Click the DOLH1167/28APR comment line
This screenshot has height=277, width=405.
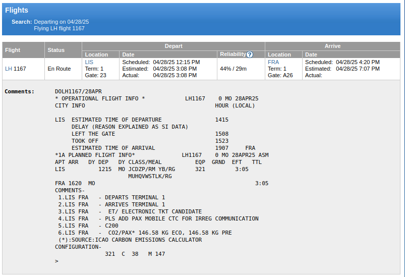(78, 91)
